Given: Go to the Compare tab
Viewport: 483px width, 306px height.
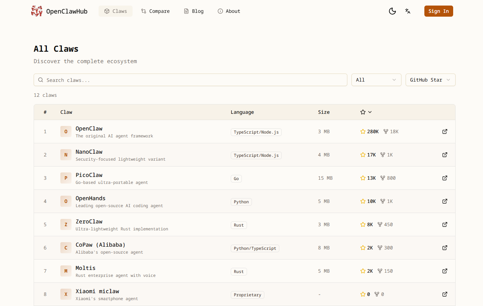Looking at the screenshot, I should click(x=155, y=11).
